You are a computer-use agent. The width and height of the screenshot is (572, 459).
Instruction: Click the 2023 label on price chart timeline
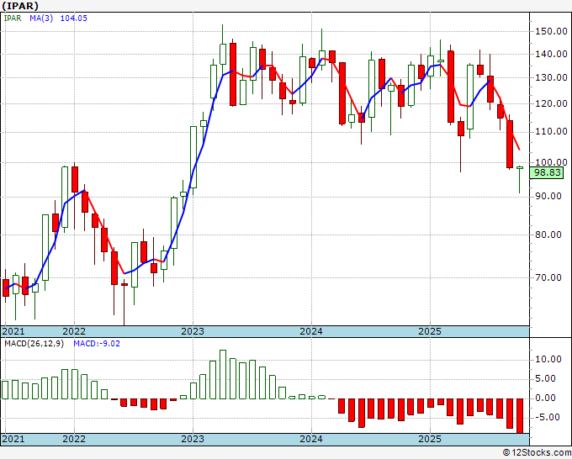[x=193, y=331]
